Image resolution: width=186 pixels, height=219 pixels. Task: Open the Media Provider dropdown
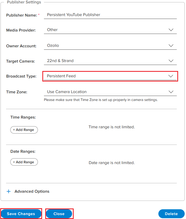[110, 30]
